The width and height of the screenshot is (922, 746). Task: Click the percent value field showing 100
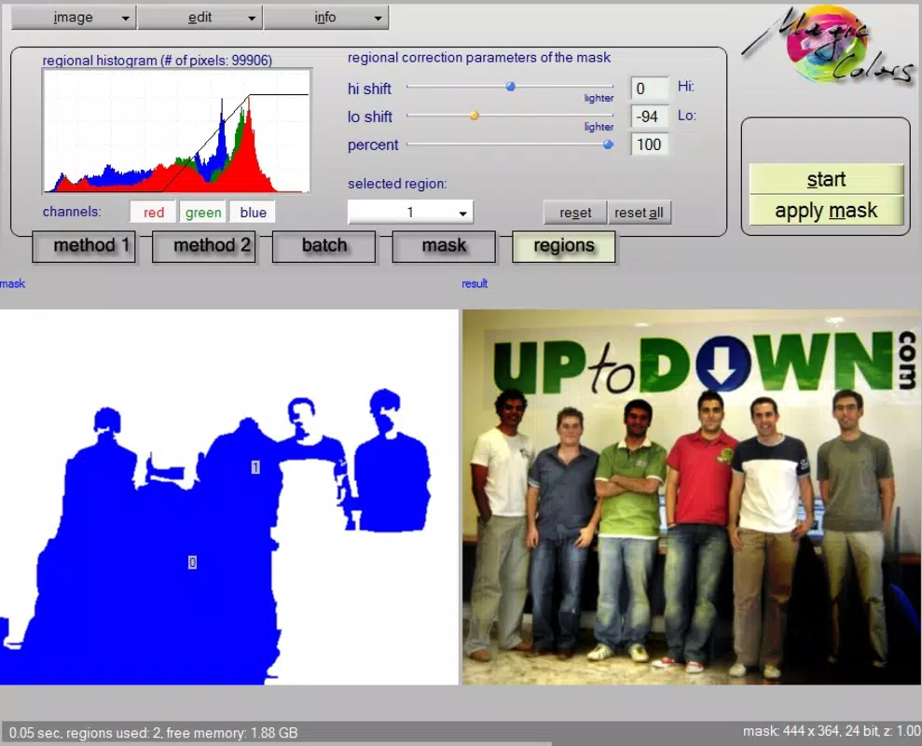tap(649, 145)
